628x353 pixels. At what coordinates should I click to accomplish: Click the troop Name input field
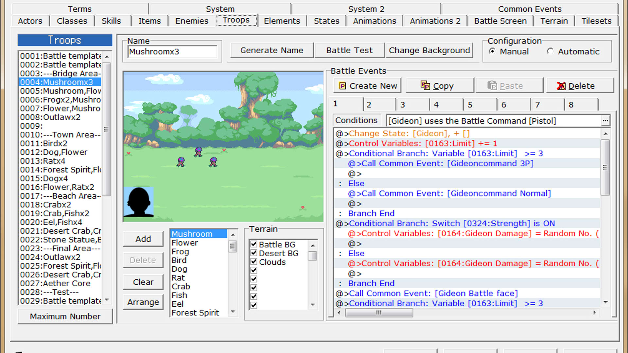pyautogui.click(x=172, y=52)
